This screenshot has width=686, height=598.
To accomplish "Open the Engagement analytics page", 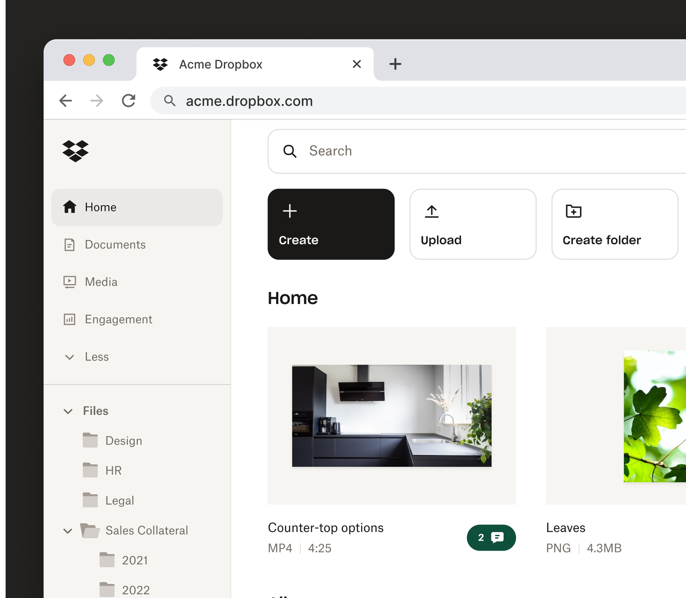I will (x=118, y=319).
